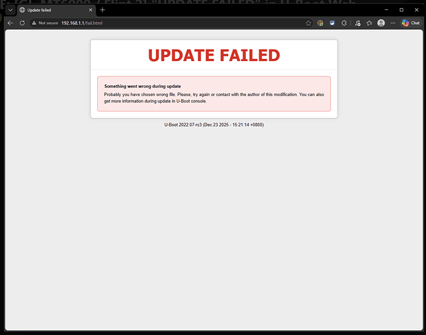Add this page to favorites star
Image resolution: width=426 pixels, height=335 pixels.
(x=308, y=23)
